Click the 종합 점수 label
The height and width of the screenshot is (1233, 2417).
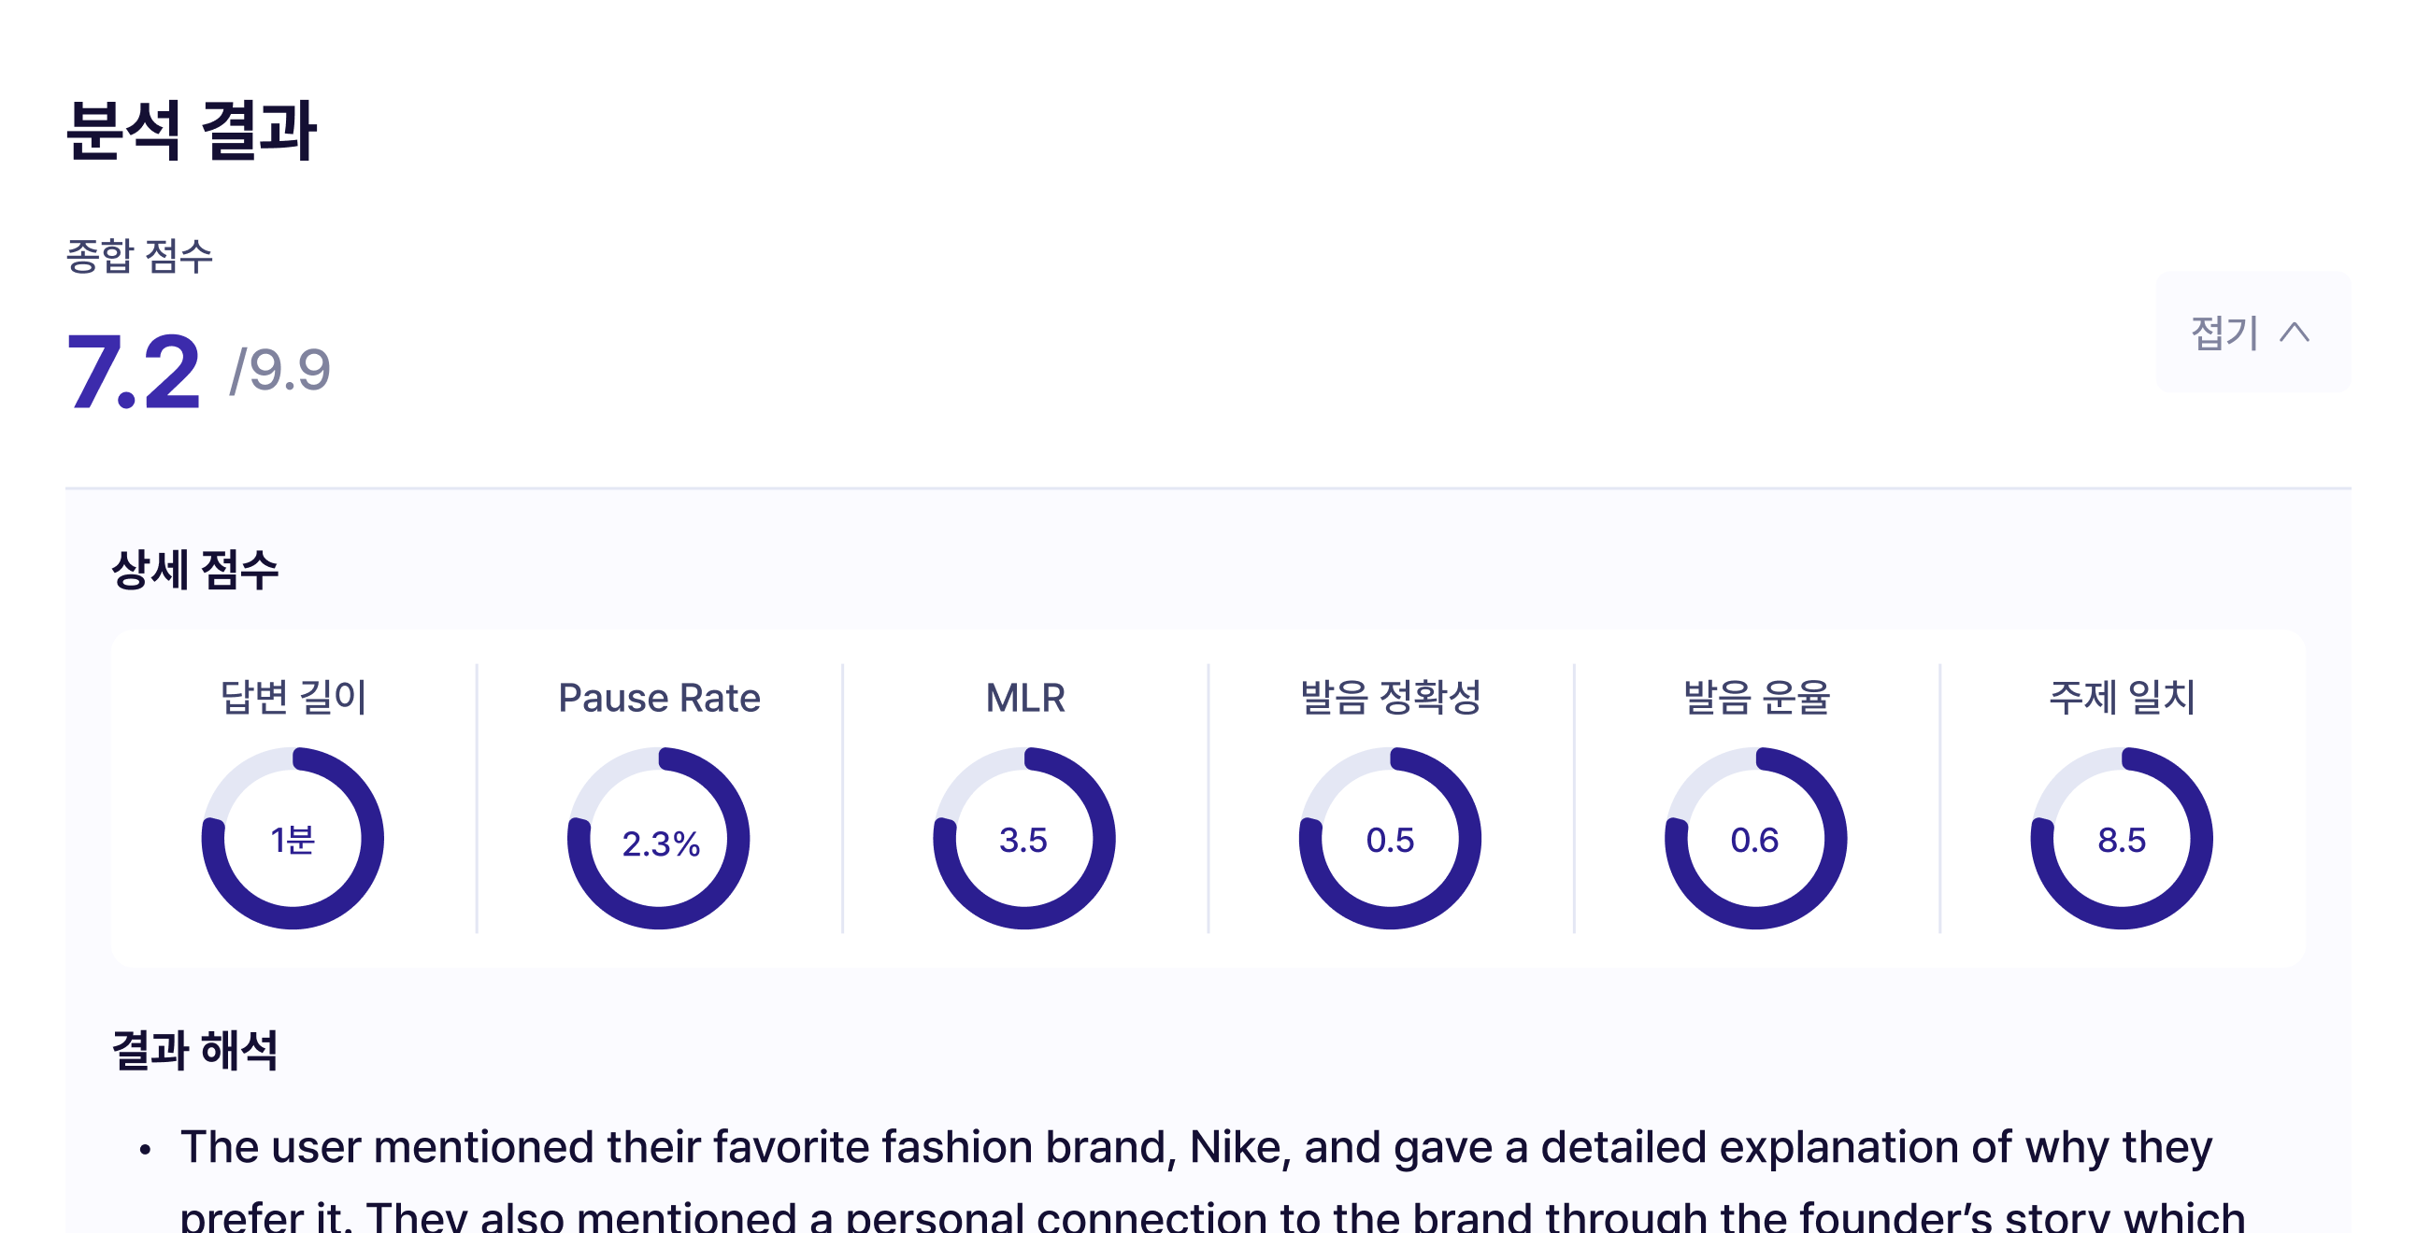point(140,256)
